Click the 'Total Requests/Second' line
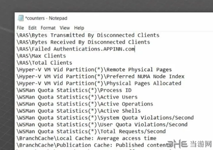The height and width of the screenshot is (150, 213). [91, 132]
